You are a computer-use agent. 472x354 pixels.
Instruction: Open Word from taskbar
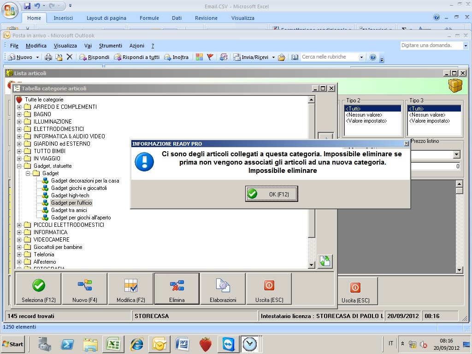click(182, 344)
